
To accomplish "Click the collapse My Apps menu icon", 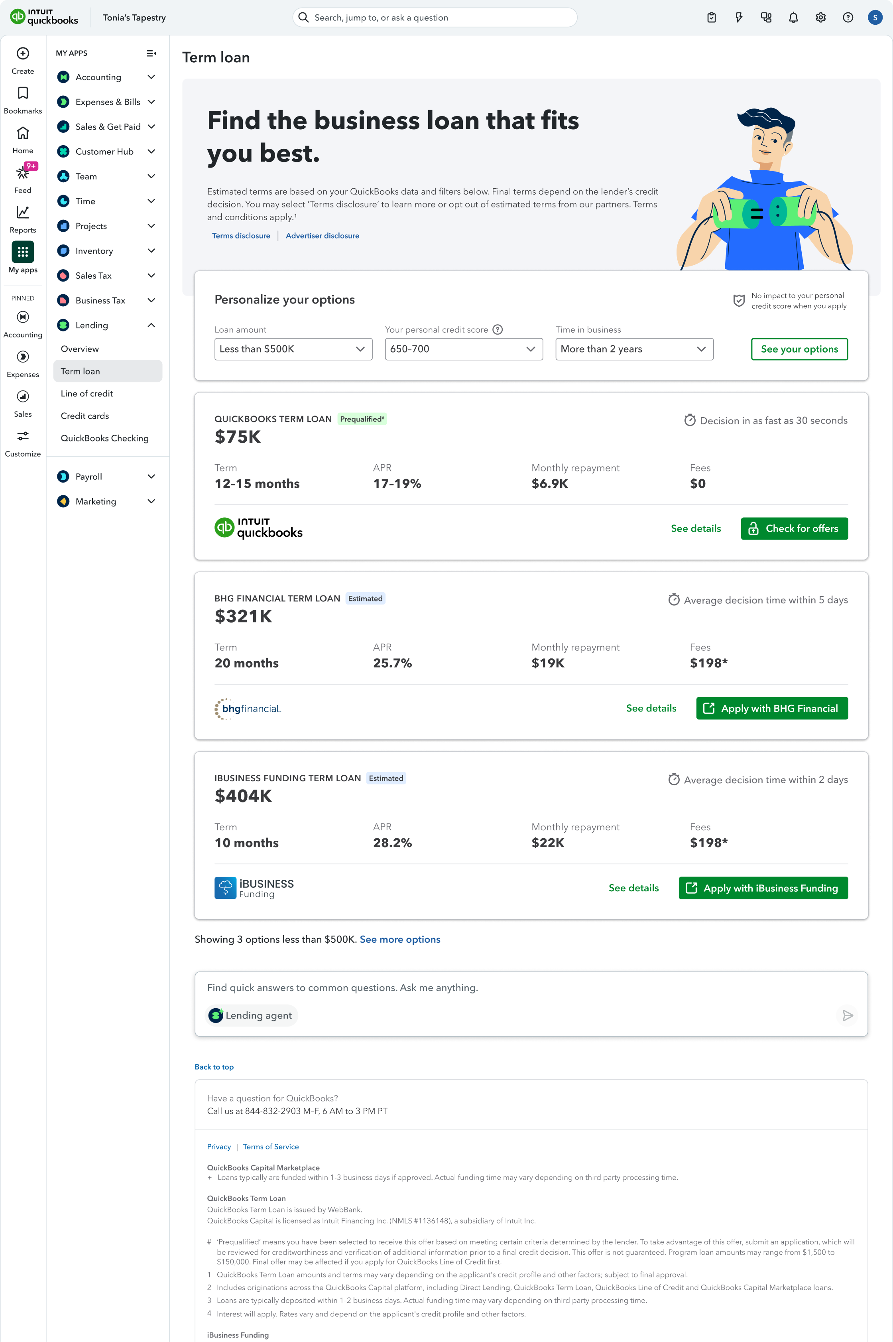I will [x=151, y=53].
